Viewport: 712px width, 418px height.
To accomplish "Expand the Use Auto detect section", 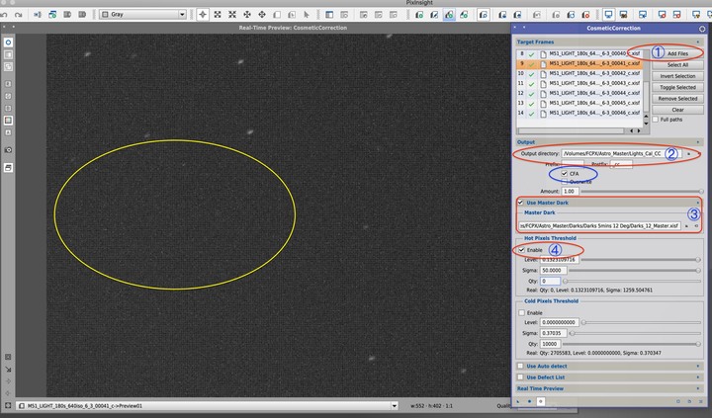I will pyautogui.click(x=698, y=366).
